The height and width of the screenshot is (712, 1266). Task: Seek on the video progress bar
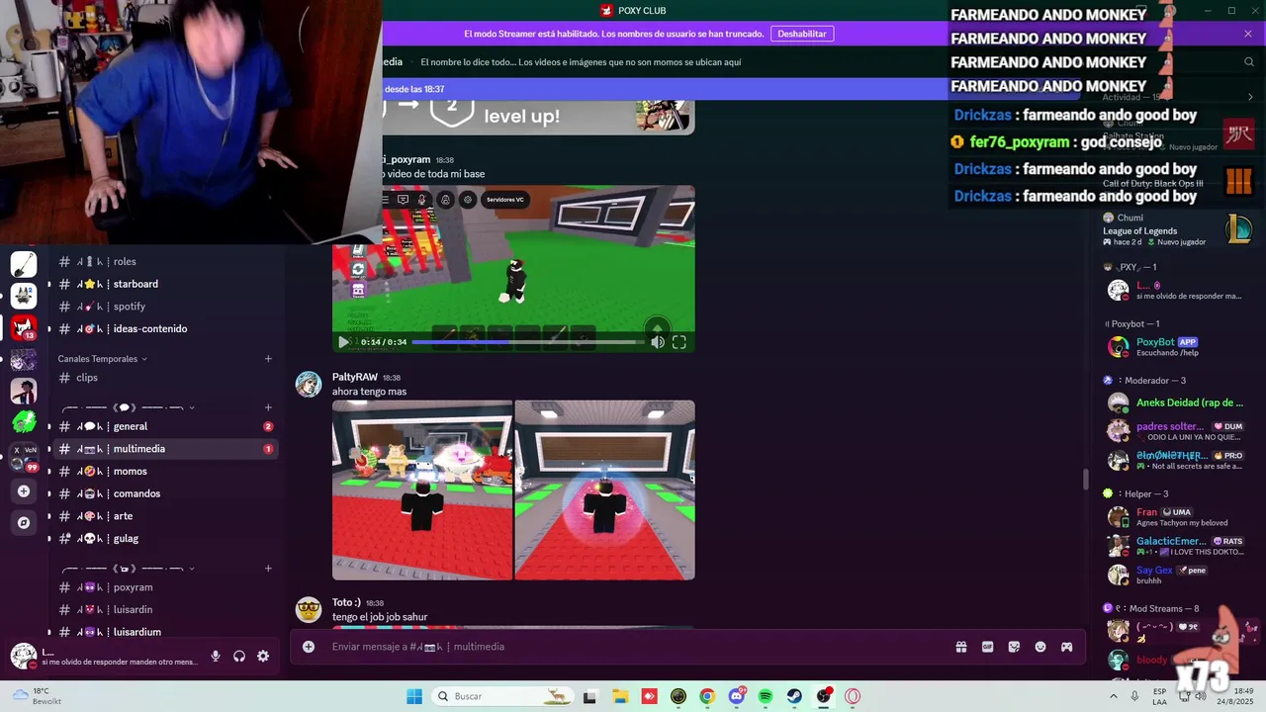point(528,342)
